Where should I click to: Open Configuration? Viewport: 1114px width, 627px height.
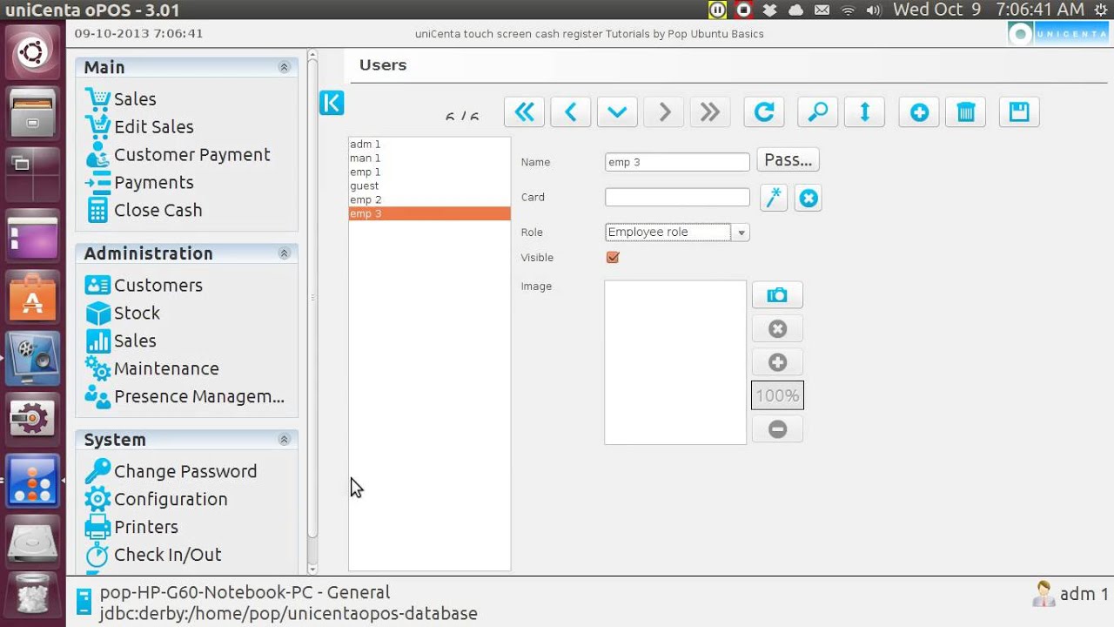157,500
